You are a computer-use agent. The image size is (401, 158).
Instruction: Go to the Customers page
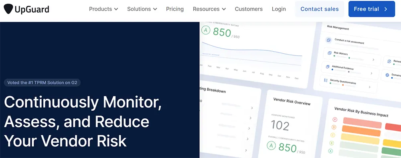point(249,9)
